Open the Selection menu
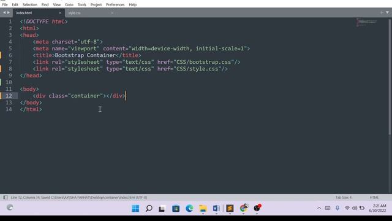This screenshot has width=392, height=221. coord(30,4)
